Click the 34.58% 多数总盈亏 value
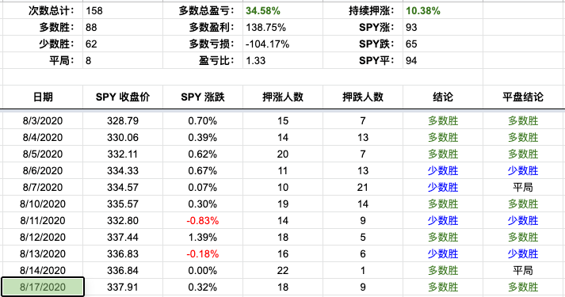Screen dimensions: 565x297 [x=263, y=11]
